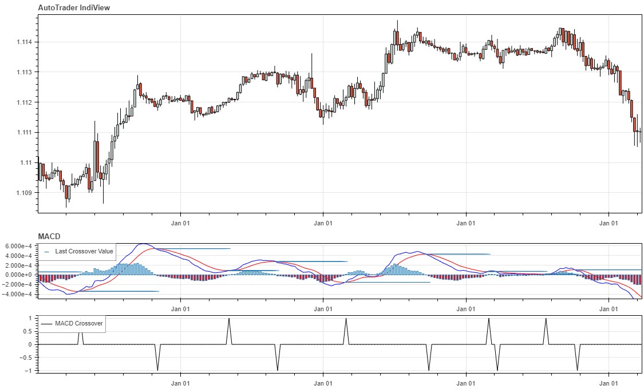Click the -0.5 crossover axis label
The image size is (644, 389).
coord(26,358)
